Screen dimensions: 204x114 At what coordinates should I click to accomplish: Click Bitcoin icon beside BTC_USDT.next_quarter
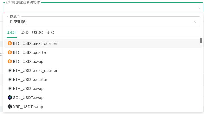pos(10,43)
